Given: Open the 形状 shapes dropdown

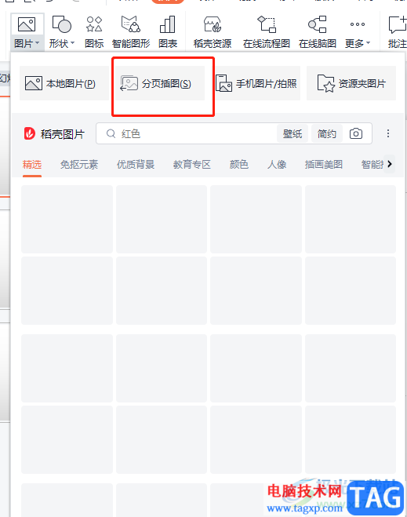Looking at the screenshot, I should point(62,32).
